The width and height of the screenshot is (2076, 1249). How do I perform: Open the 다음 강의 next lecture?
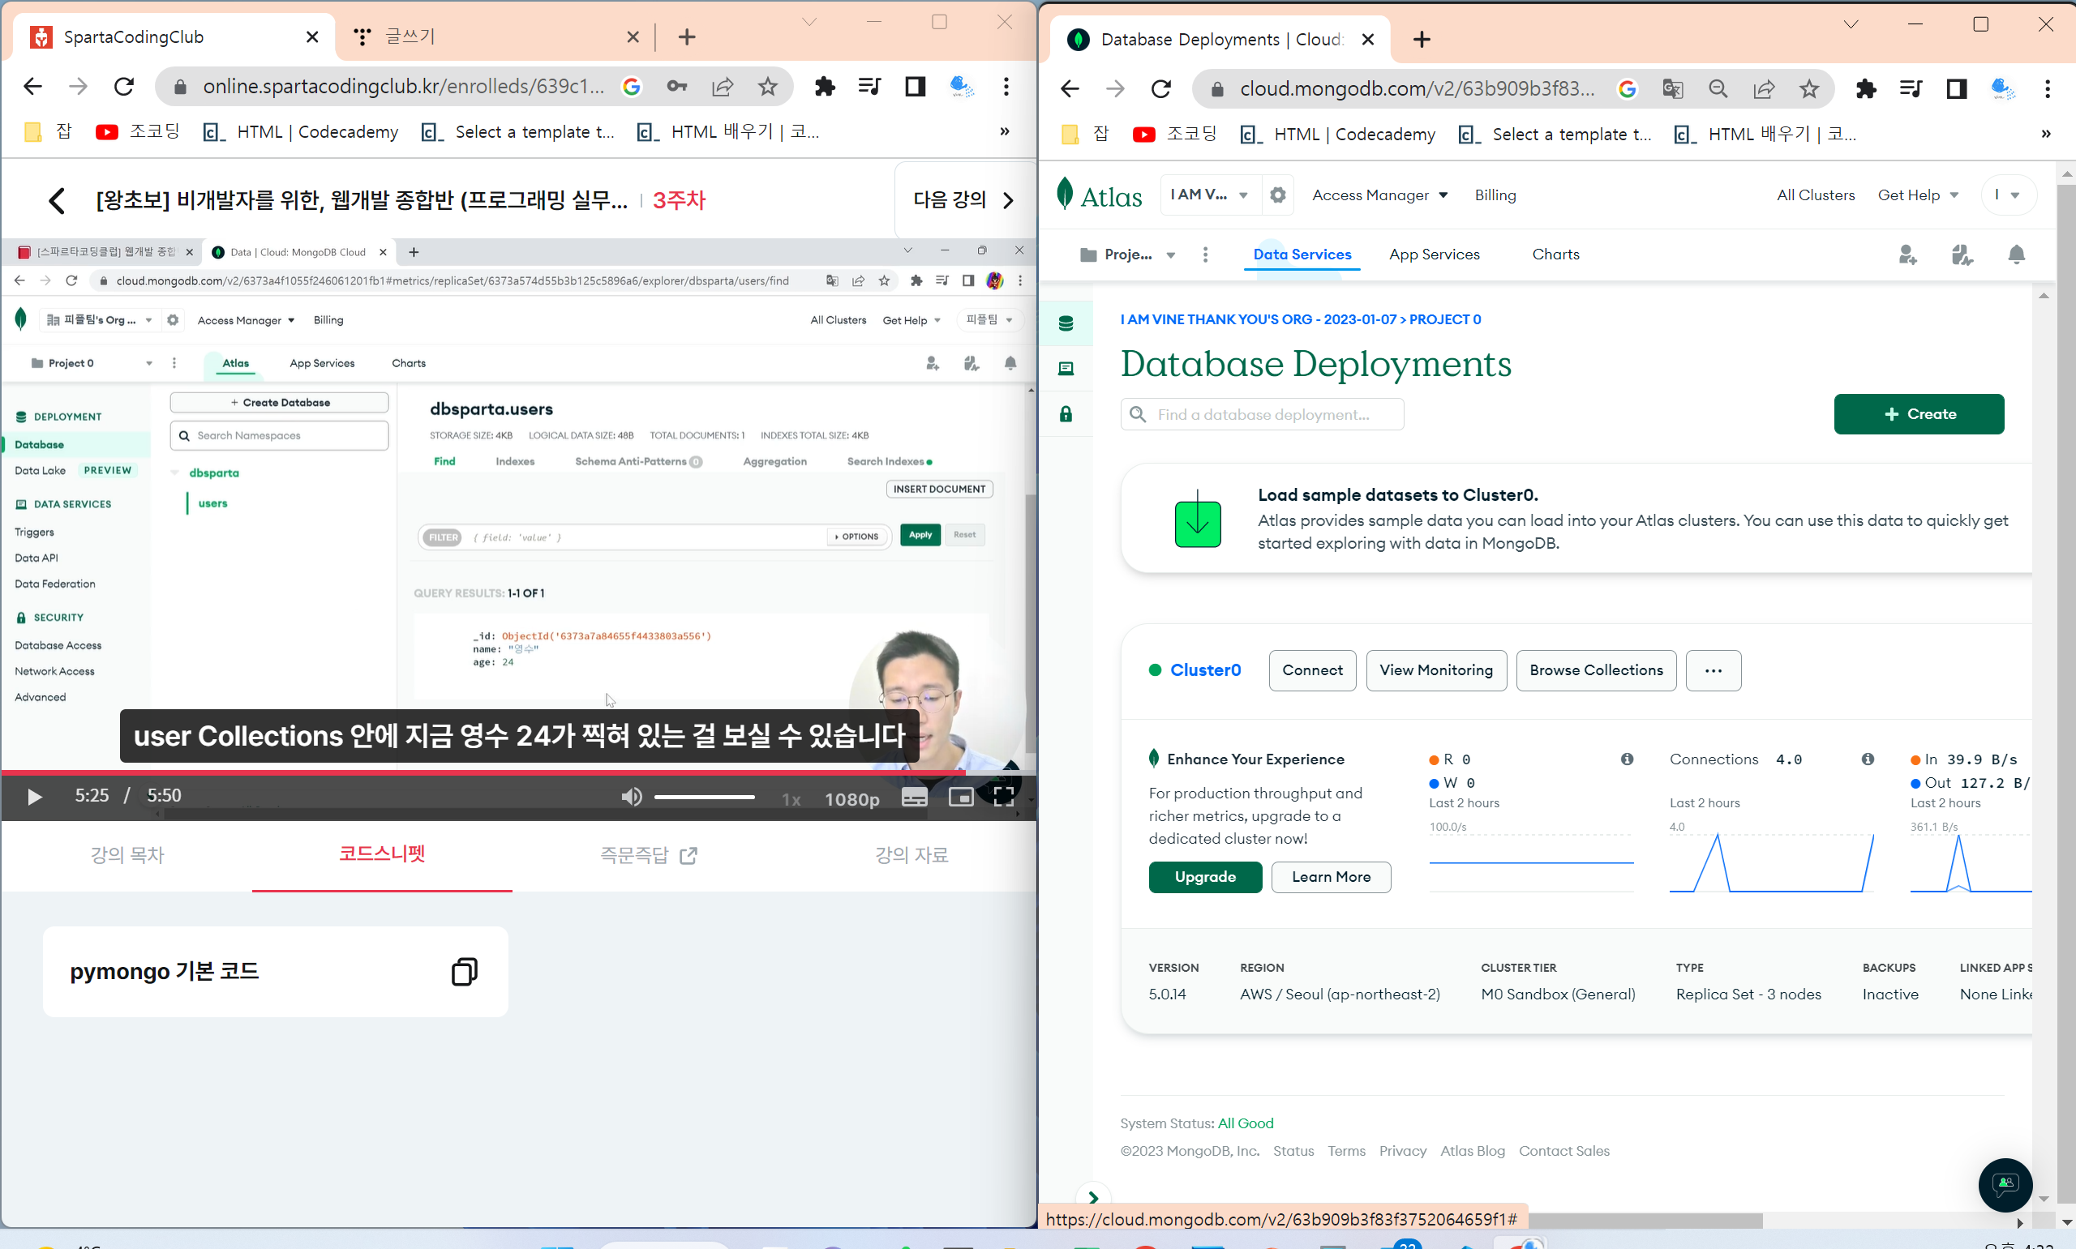pos(964,200)
